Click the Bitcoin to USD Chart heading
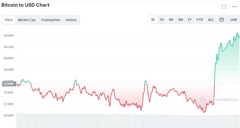Image resolution: width=240 pixels, height=128 pixels. click(25, 5)
